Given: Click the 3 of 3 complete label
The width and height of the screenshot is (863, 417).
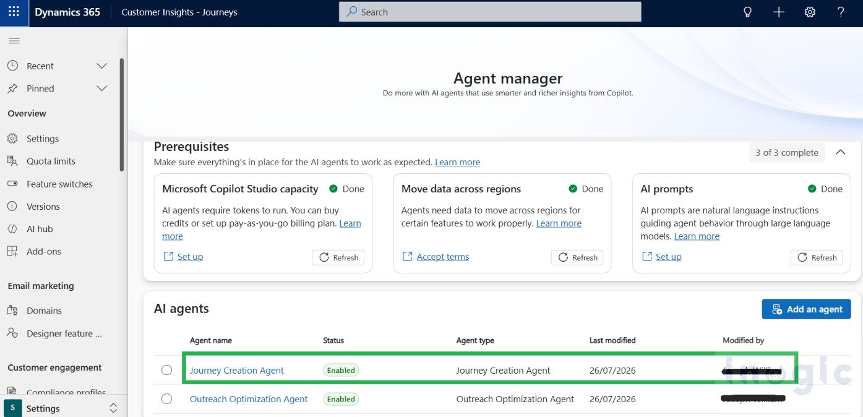Looking at the screenshot, I should [x=787, y=153].
